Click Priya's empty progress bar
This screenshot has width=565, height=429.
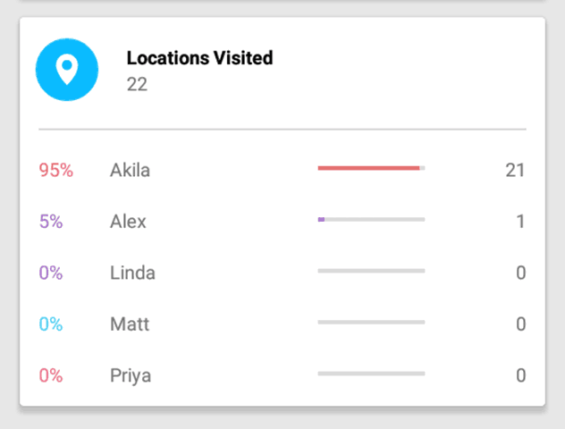(371, 374)
